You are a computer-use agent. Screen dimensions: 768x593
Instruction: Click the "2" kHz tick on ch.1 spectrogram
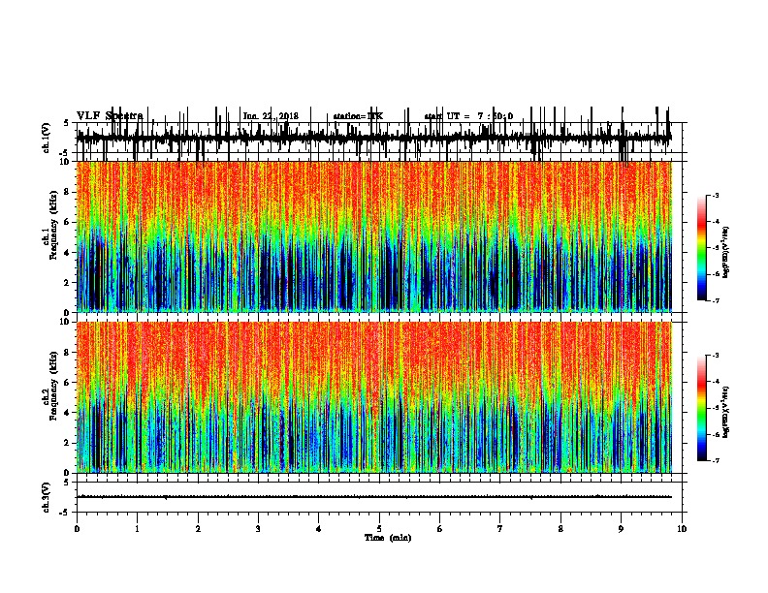67,283
